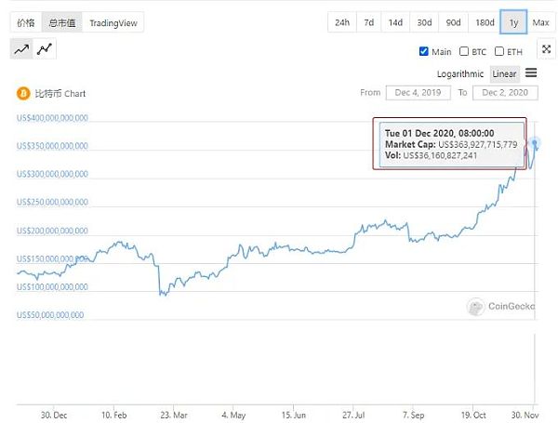The height and width of the screenshot is (423, 558).
Task: Click the data point marker at chart end
Action: tap(537, 143)
